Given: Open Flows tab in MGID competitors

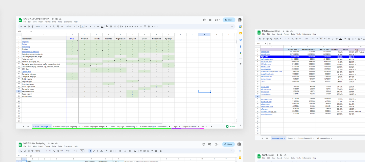Looking at the screenshot, I should point(290,138).
